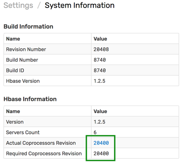
Task: Click the Hbase Version row label
Action: 23,81
